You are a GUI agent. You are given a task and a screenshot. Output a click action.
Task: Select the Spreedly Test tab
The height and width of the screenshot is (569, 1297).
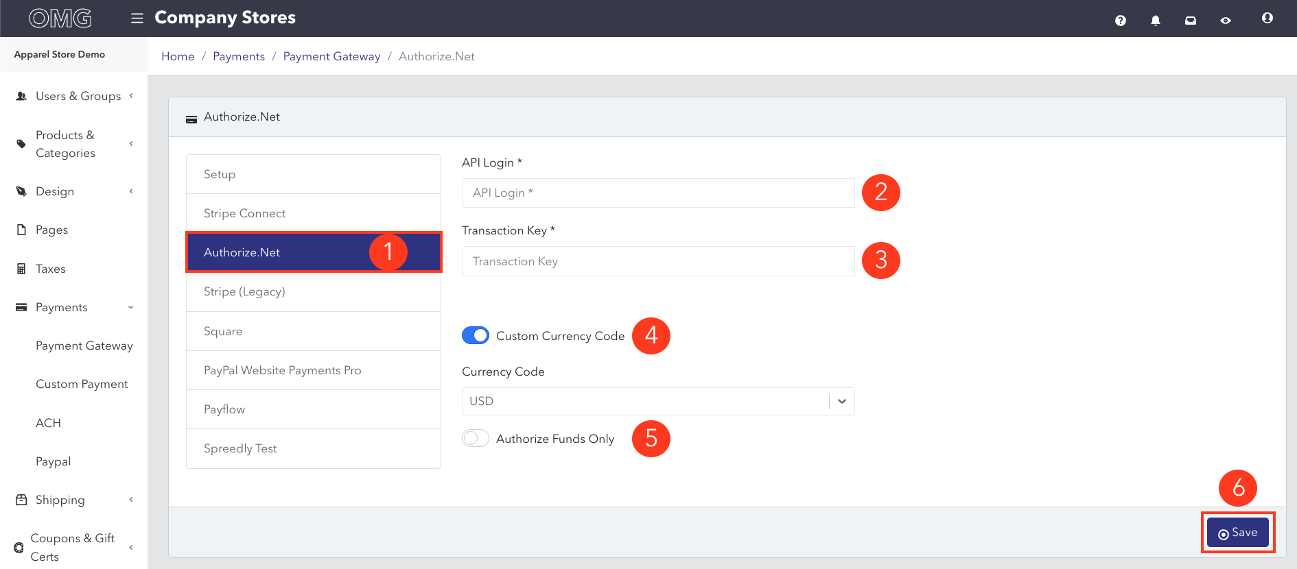[314, 448]
